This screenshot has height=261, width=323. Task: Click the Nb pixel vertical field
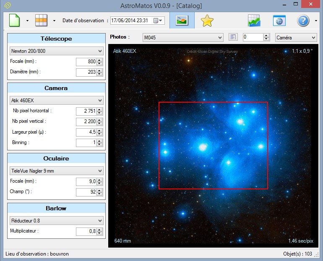pos(86,121)
